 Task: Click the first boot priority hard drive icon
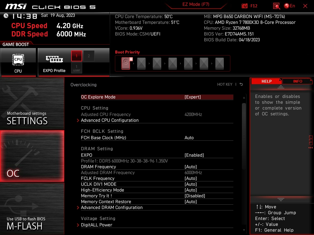(126, 63)
